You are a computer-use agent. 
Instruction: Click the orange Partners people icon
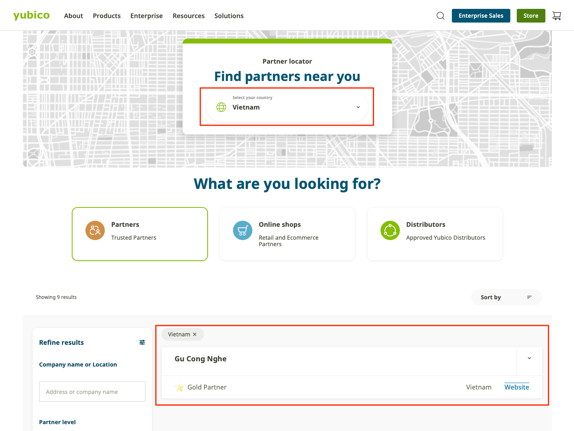pos(95,230)
